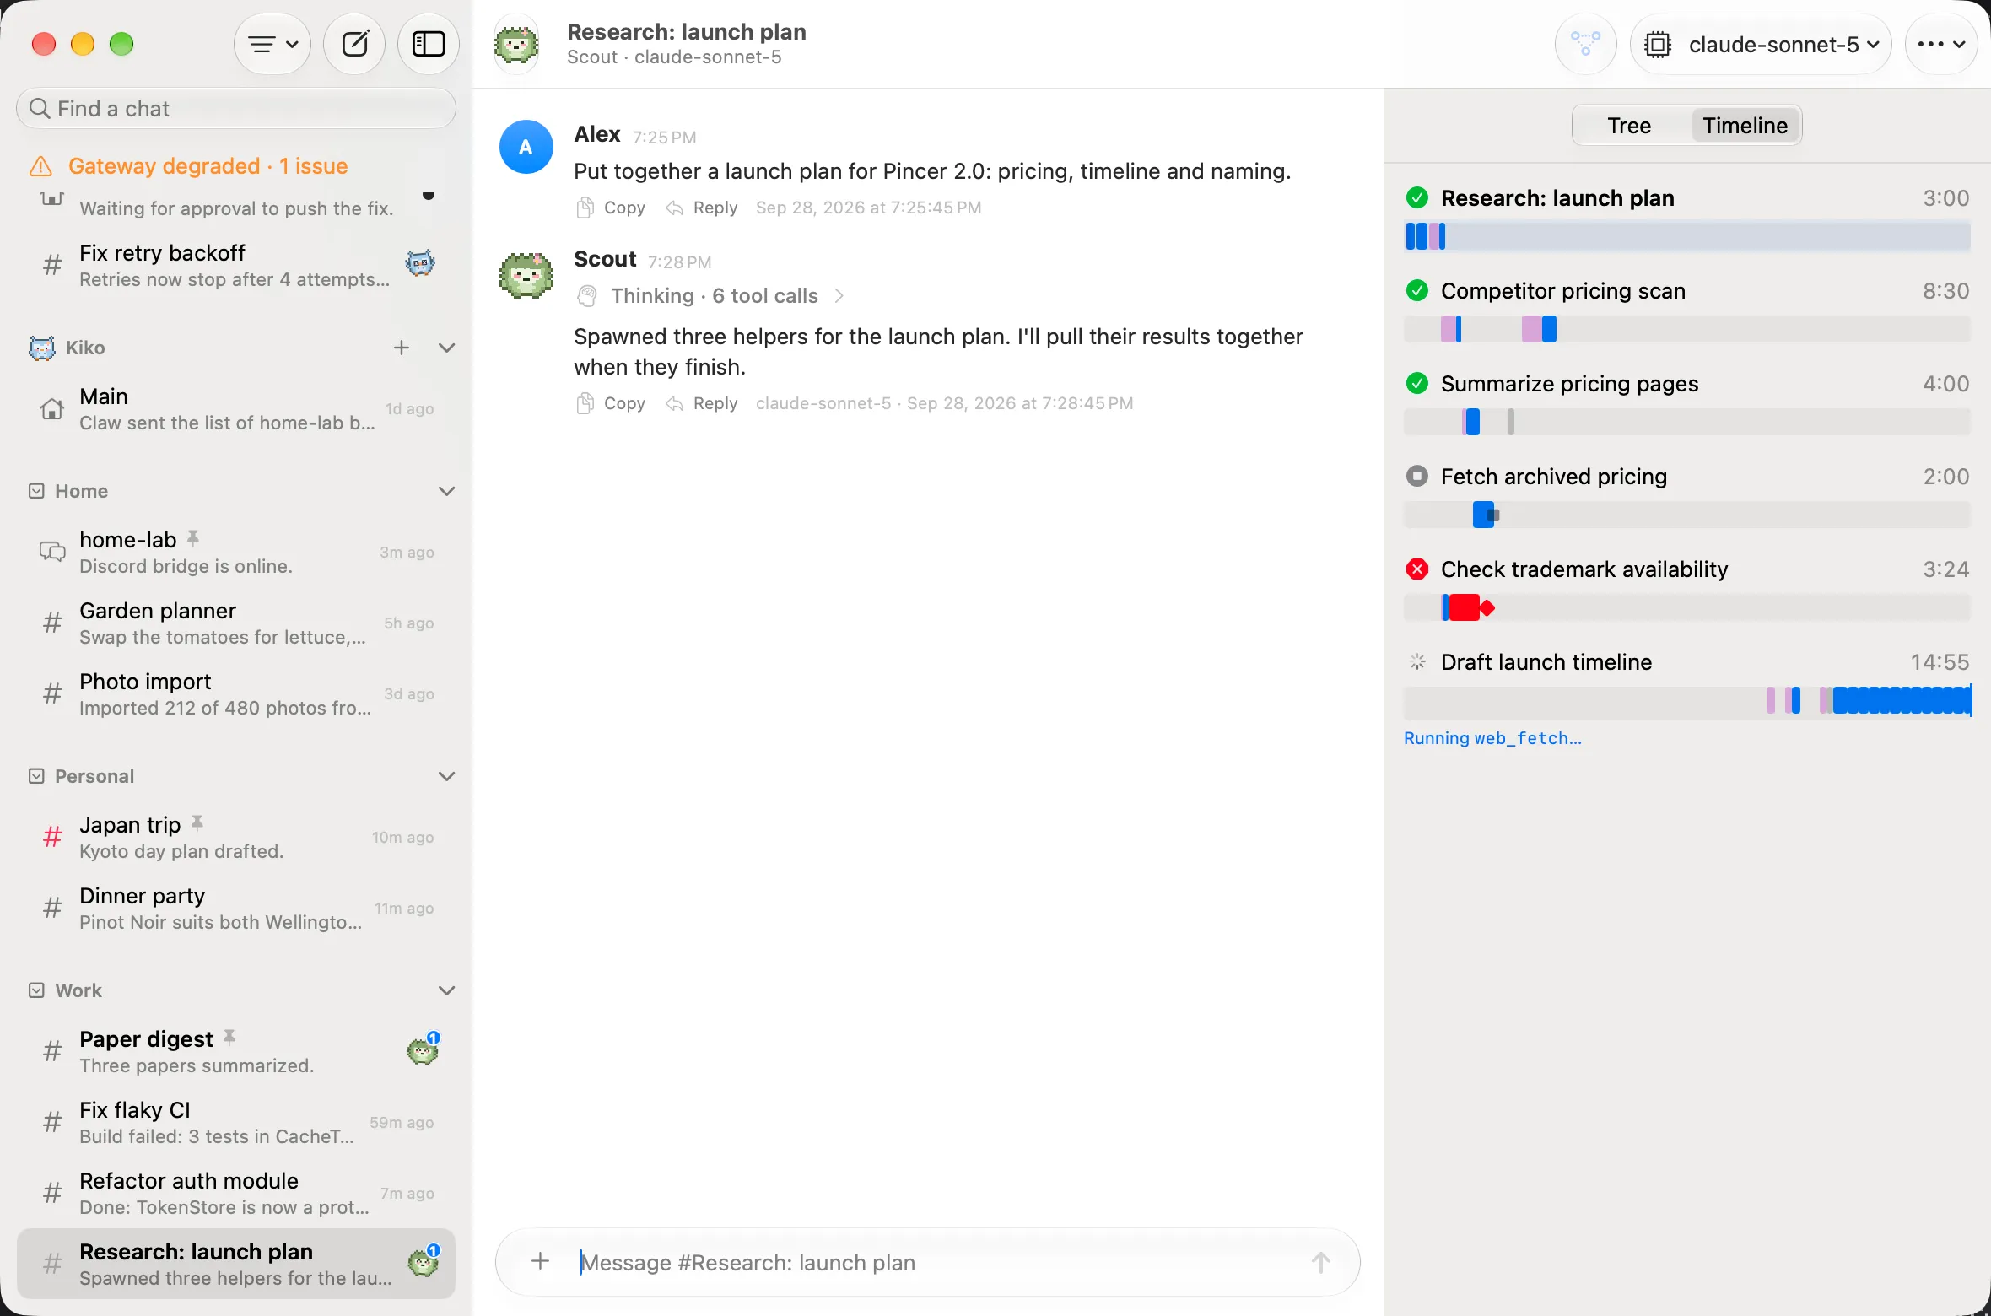Click the send message arrow button
1991x1316 pixels.
click(x=1321, y=1262)
